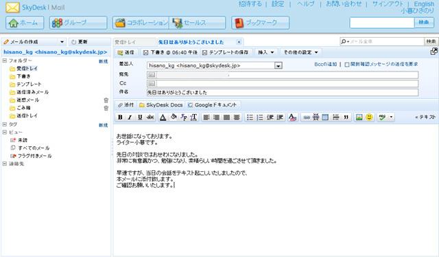Viewport: 439px width, 257px height.
Task: Collapse the タグ section
Action: (5, 124)
